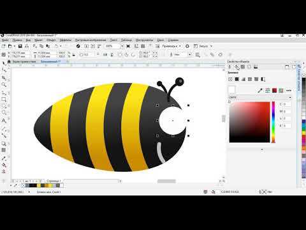Screen dimensions: 306x230
Task: Select the Страница 1 page tab
Action: (54, 181)
